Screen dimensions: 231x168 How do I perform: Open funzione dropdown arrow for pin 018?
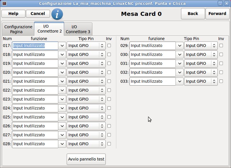pos(62,55)
